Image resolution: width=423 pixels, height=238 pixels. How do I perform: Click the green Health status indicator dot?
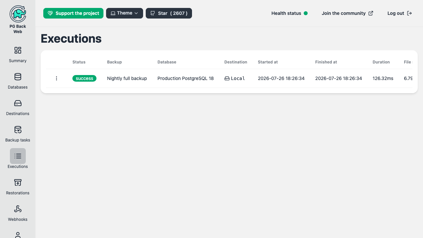306,13
